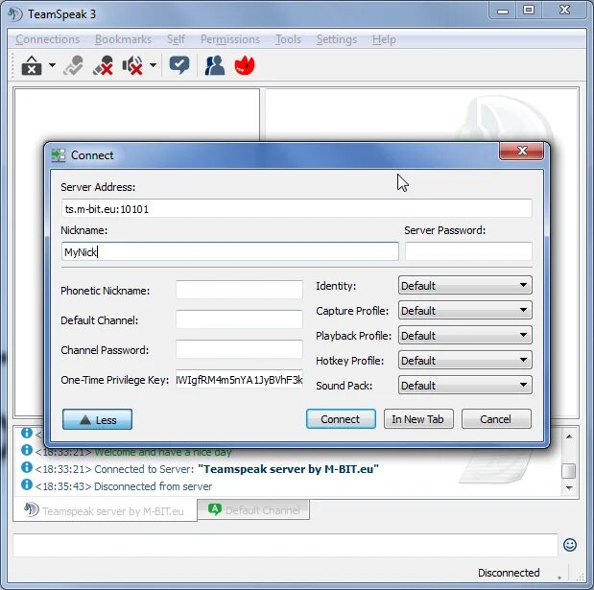Cancel the Connect dialog
Screen dimensions: 594x590
pos(496,419)
